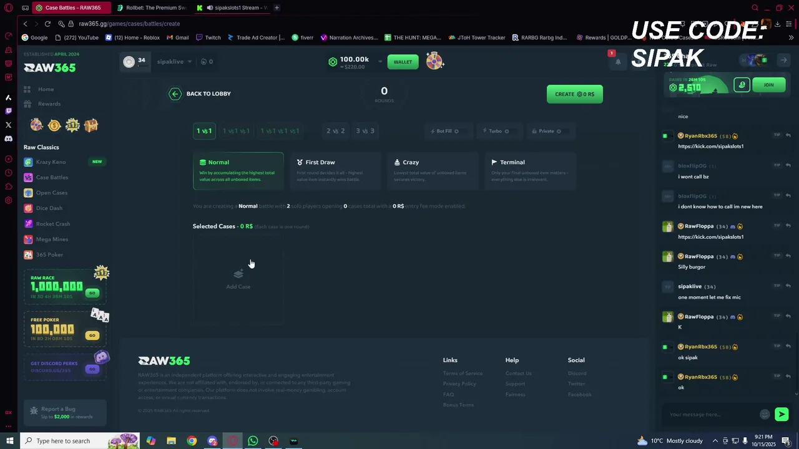Viewport: 799px width, 449px height.
Task: Open WhatsApp from the Windows taskbar
Action: [x=253, y=441]
